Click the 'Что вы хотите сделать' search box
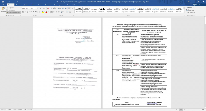 [80, 5]
